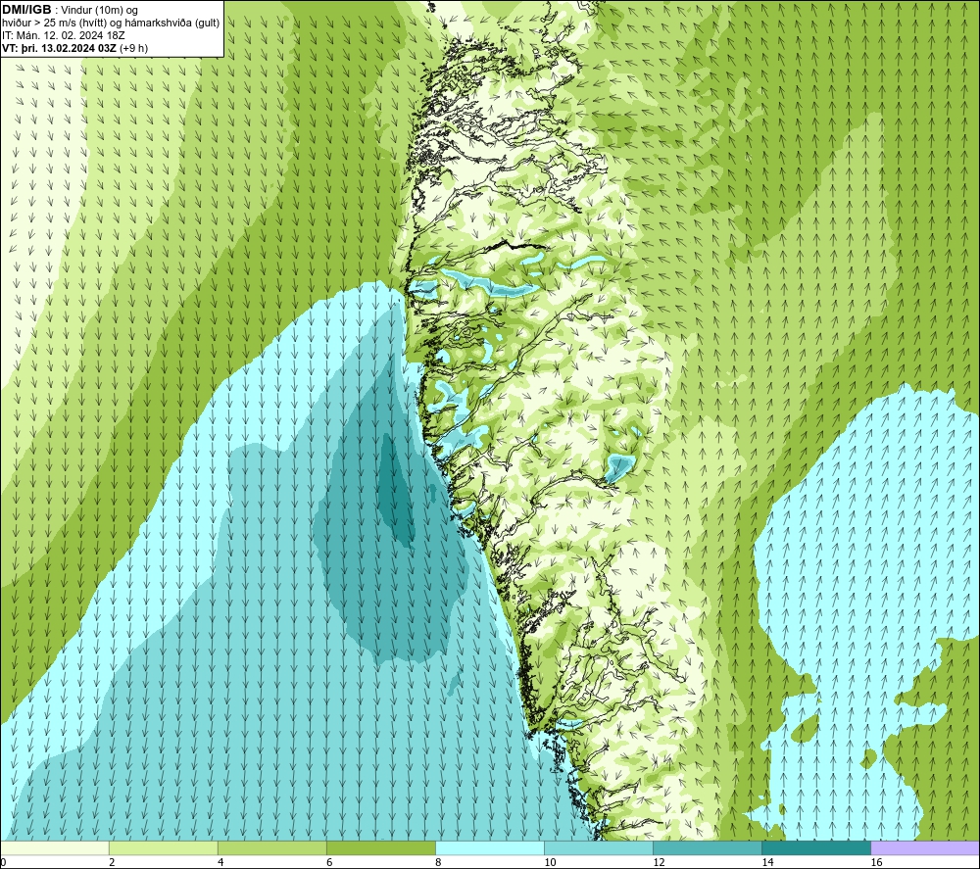The image size is (980, 869).
Task: Click the 'DMI/IGB' title text
Action: pos(26,10)
